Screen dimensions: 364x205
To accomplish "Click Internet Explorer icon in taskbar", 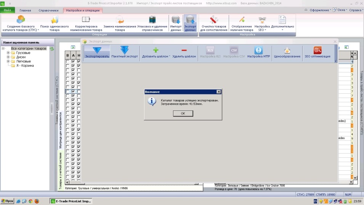I will (18, 201).
